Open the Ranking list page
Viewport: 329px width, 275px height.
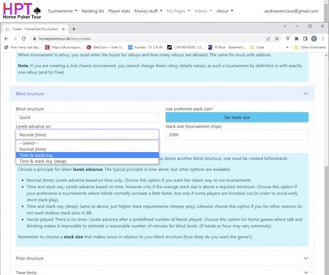click(93, 11)
